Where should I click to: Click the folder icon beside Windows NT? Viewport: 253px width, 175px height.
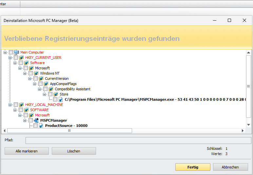click(x=36, y=73)
